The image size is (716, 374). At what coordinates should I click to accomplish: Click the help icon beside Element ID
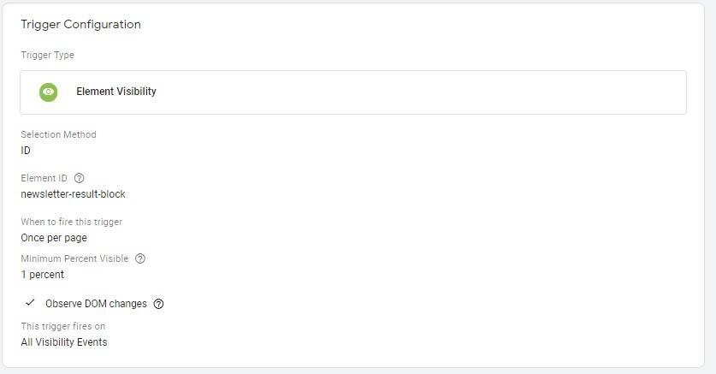tap(80, 178)
